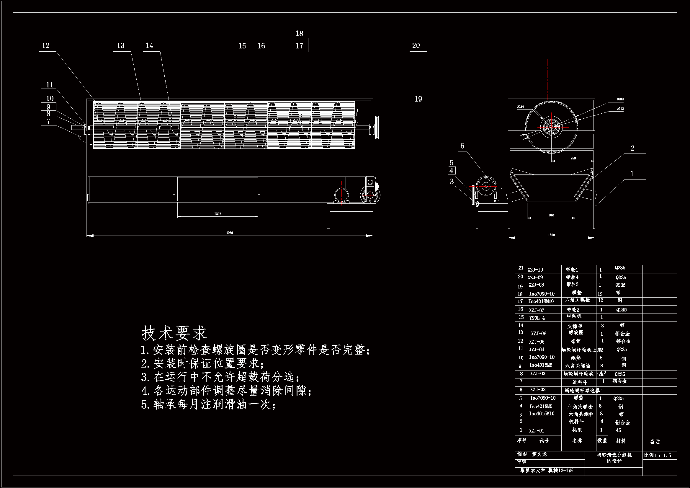The height and width of the screenshot is (488, 690).
Task: Click the '塔里木大学 机械12-1班' title block text
Action: [x=547, y=471]
